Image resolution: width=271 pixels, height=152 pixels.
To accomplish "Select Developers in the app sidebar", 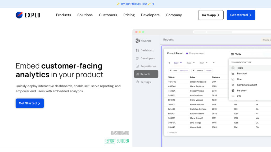I will click(x=146, y=58).
